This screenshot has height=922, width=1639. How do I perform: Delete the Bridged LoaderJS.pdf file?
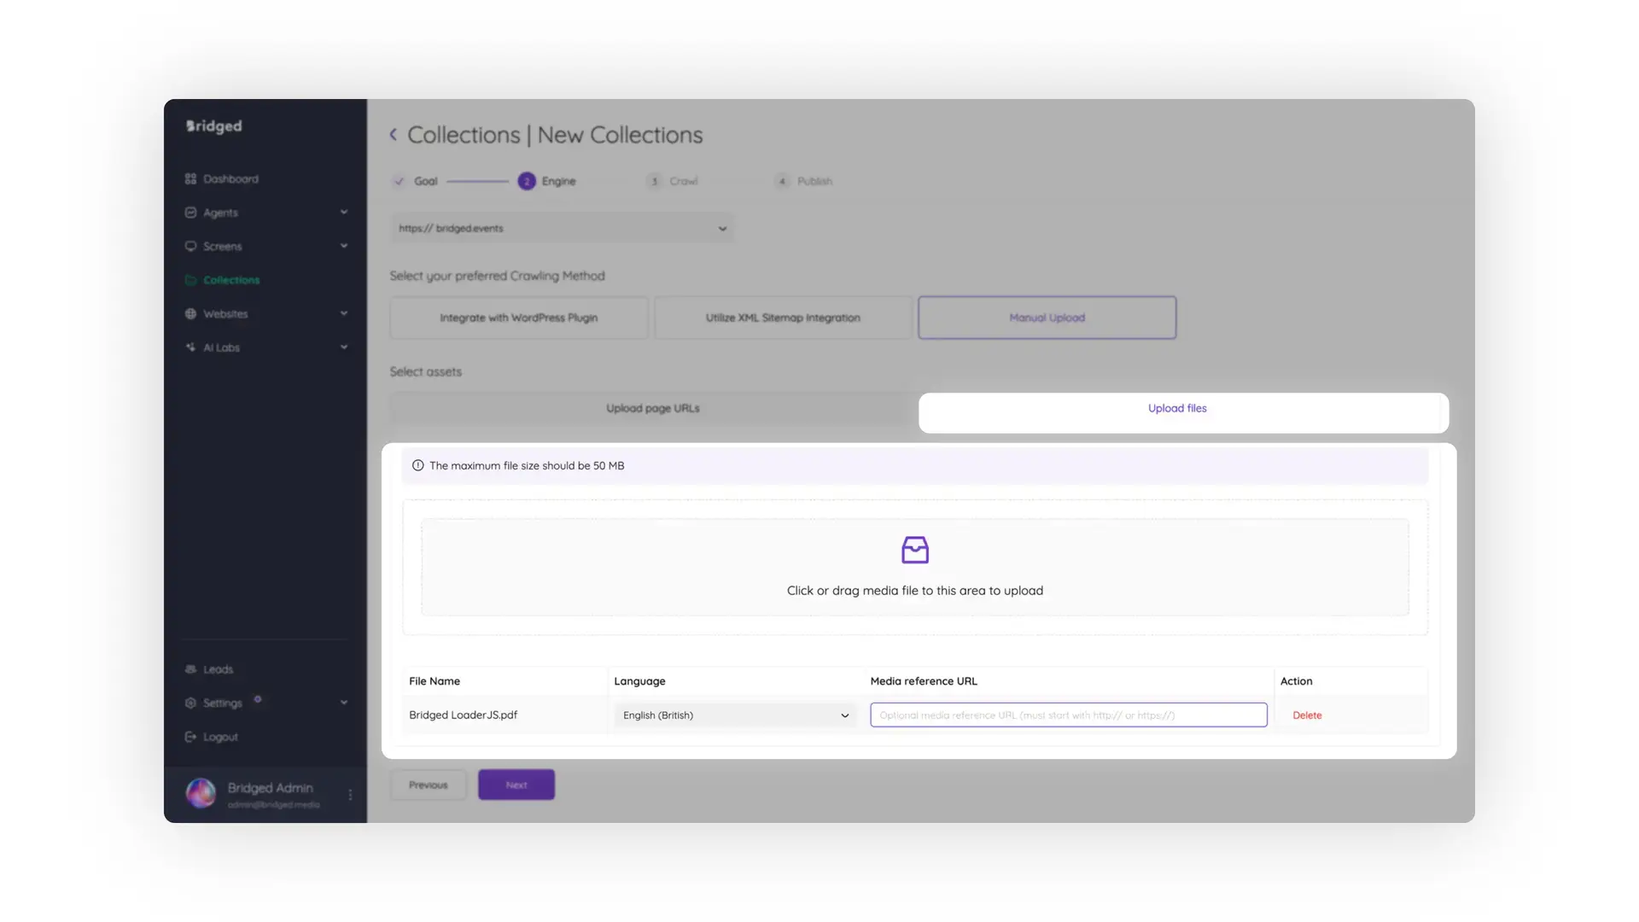click(x=1307, y=715)
